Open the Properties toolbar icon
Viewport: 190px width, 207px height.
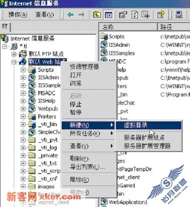point(123,15)
